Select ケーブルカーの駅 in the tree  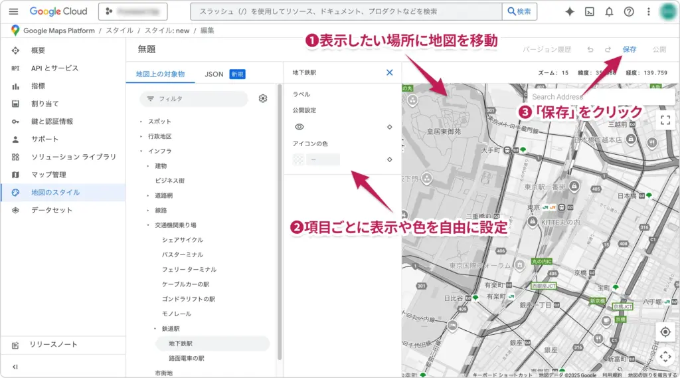tap(186, 284)
